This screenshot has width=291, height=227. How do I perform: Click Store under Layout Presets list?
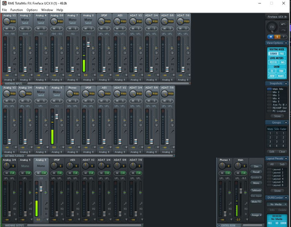coord(277,191)
